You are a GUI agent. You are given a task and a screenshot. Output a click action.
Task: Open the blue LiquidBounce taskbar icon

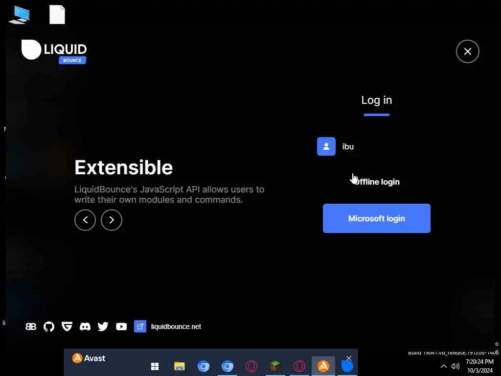[x=347, y=366]
